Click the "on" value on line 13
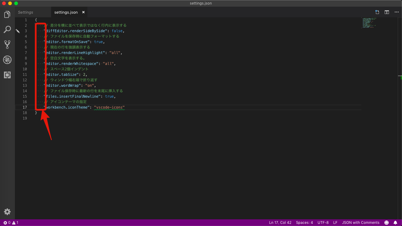Image resolution: width=402 pixels, height=226 pixels. pos(90,86)
